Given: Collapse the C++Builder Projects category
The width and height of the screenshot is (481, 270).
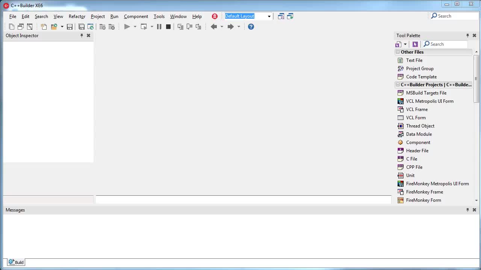Looking at the screenshot, I should [398, 85].
